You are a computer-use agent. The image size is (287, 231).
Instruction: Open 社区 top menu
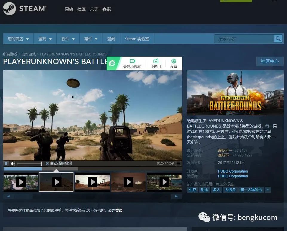pos(82,9)
